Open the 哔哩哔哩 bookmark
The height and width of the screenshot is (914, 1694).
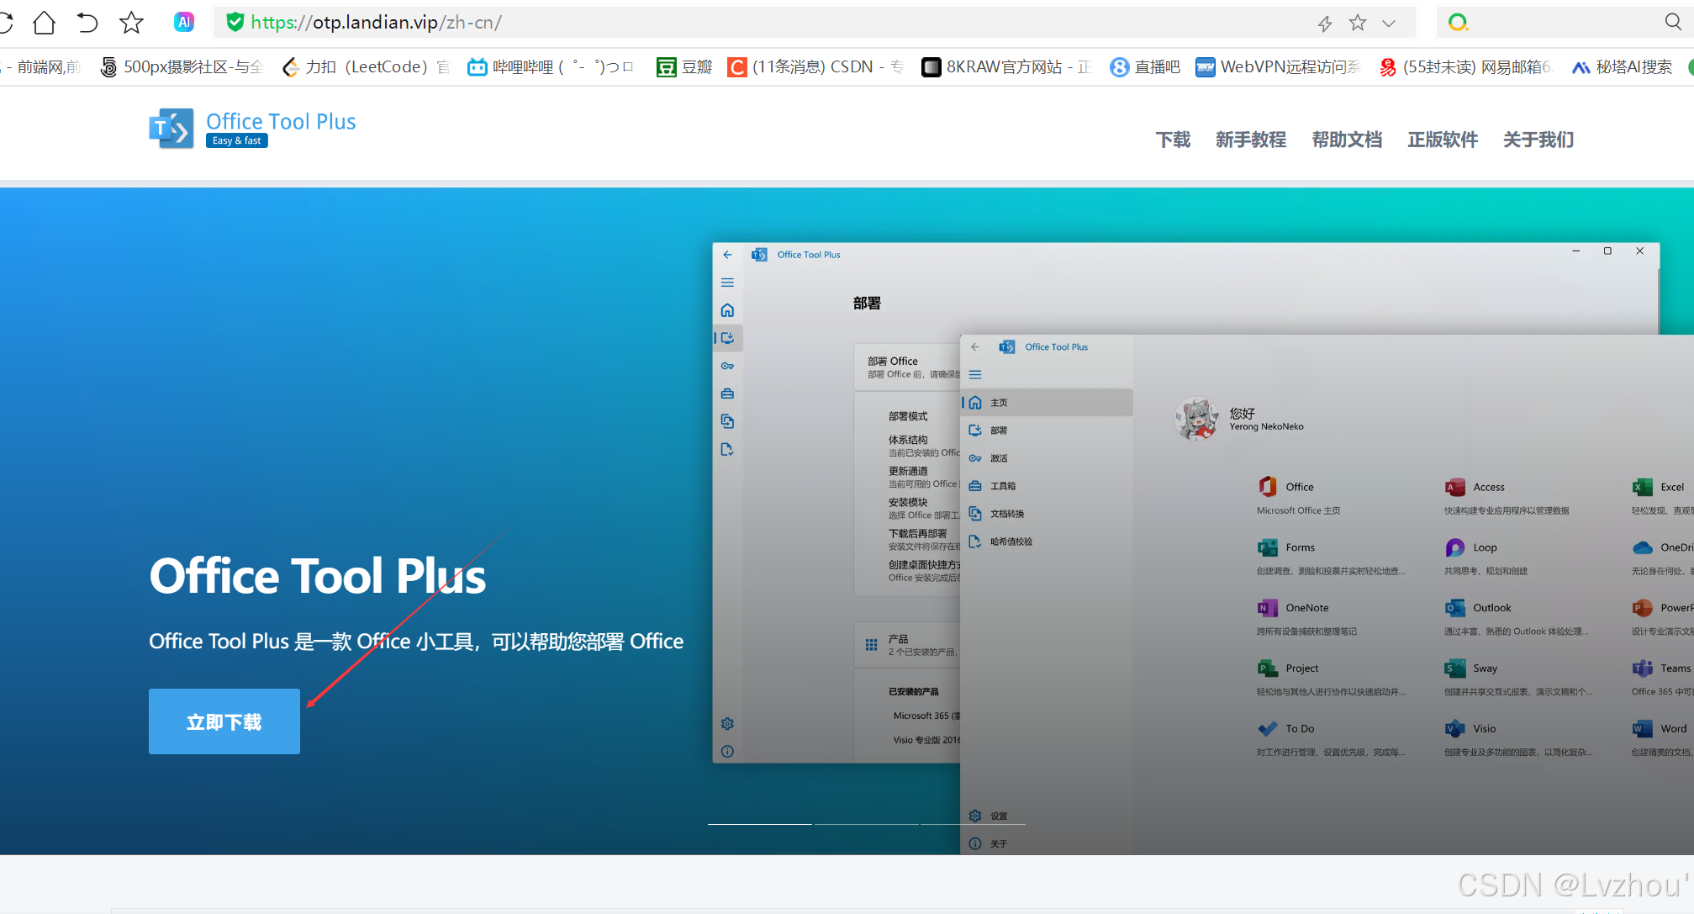(550, 67)
